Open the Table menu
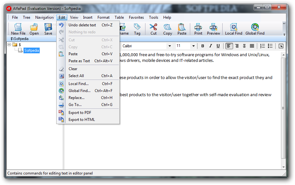Image resolution: width=295 pixels, height=185 pixels. (119, 17)
